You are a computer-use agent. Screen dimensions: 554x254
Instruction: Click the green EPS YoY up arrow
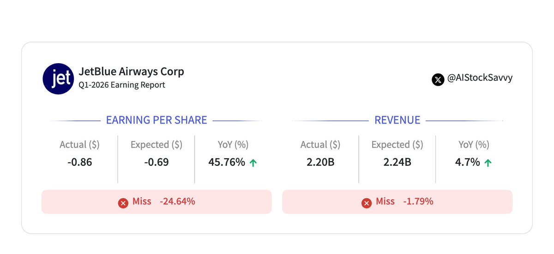[253, 163]
